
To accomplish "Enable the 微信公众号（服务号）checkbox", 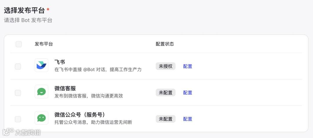I will pyautogui.click(x=18, y=119).
